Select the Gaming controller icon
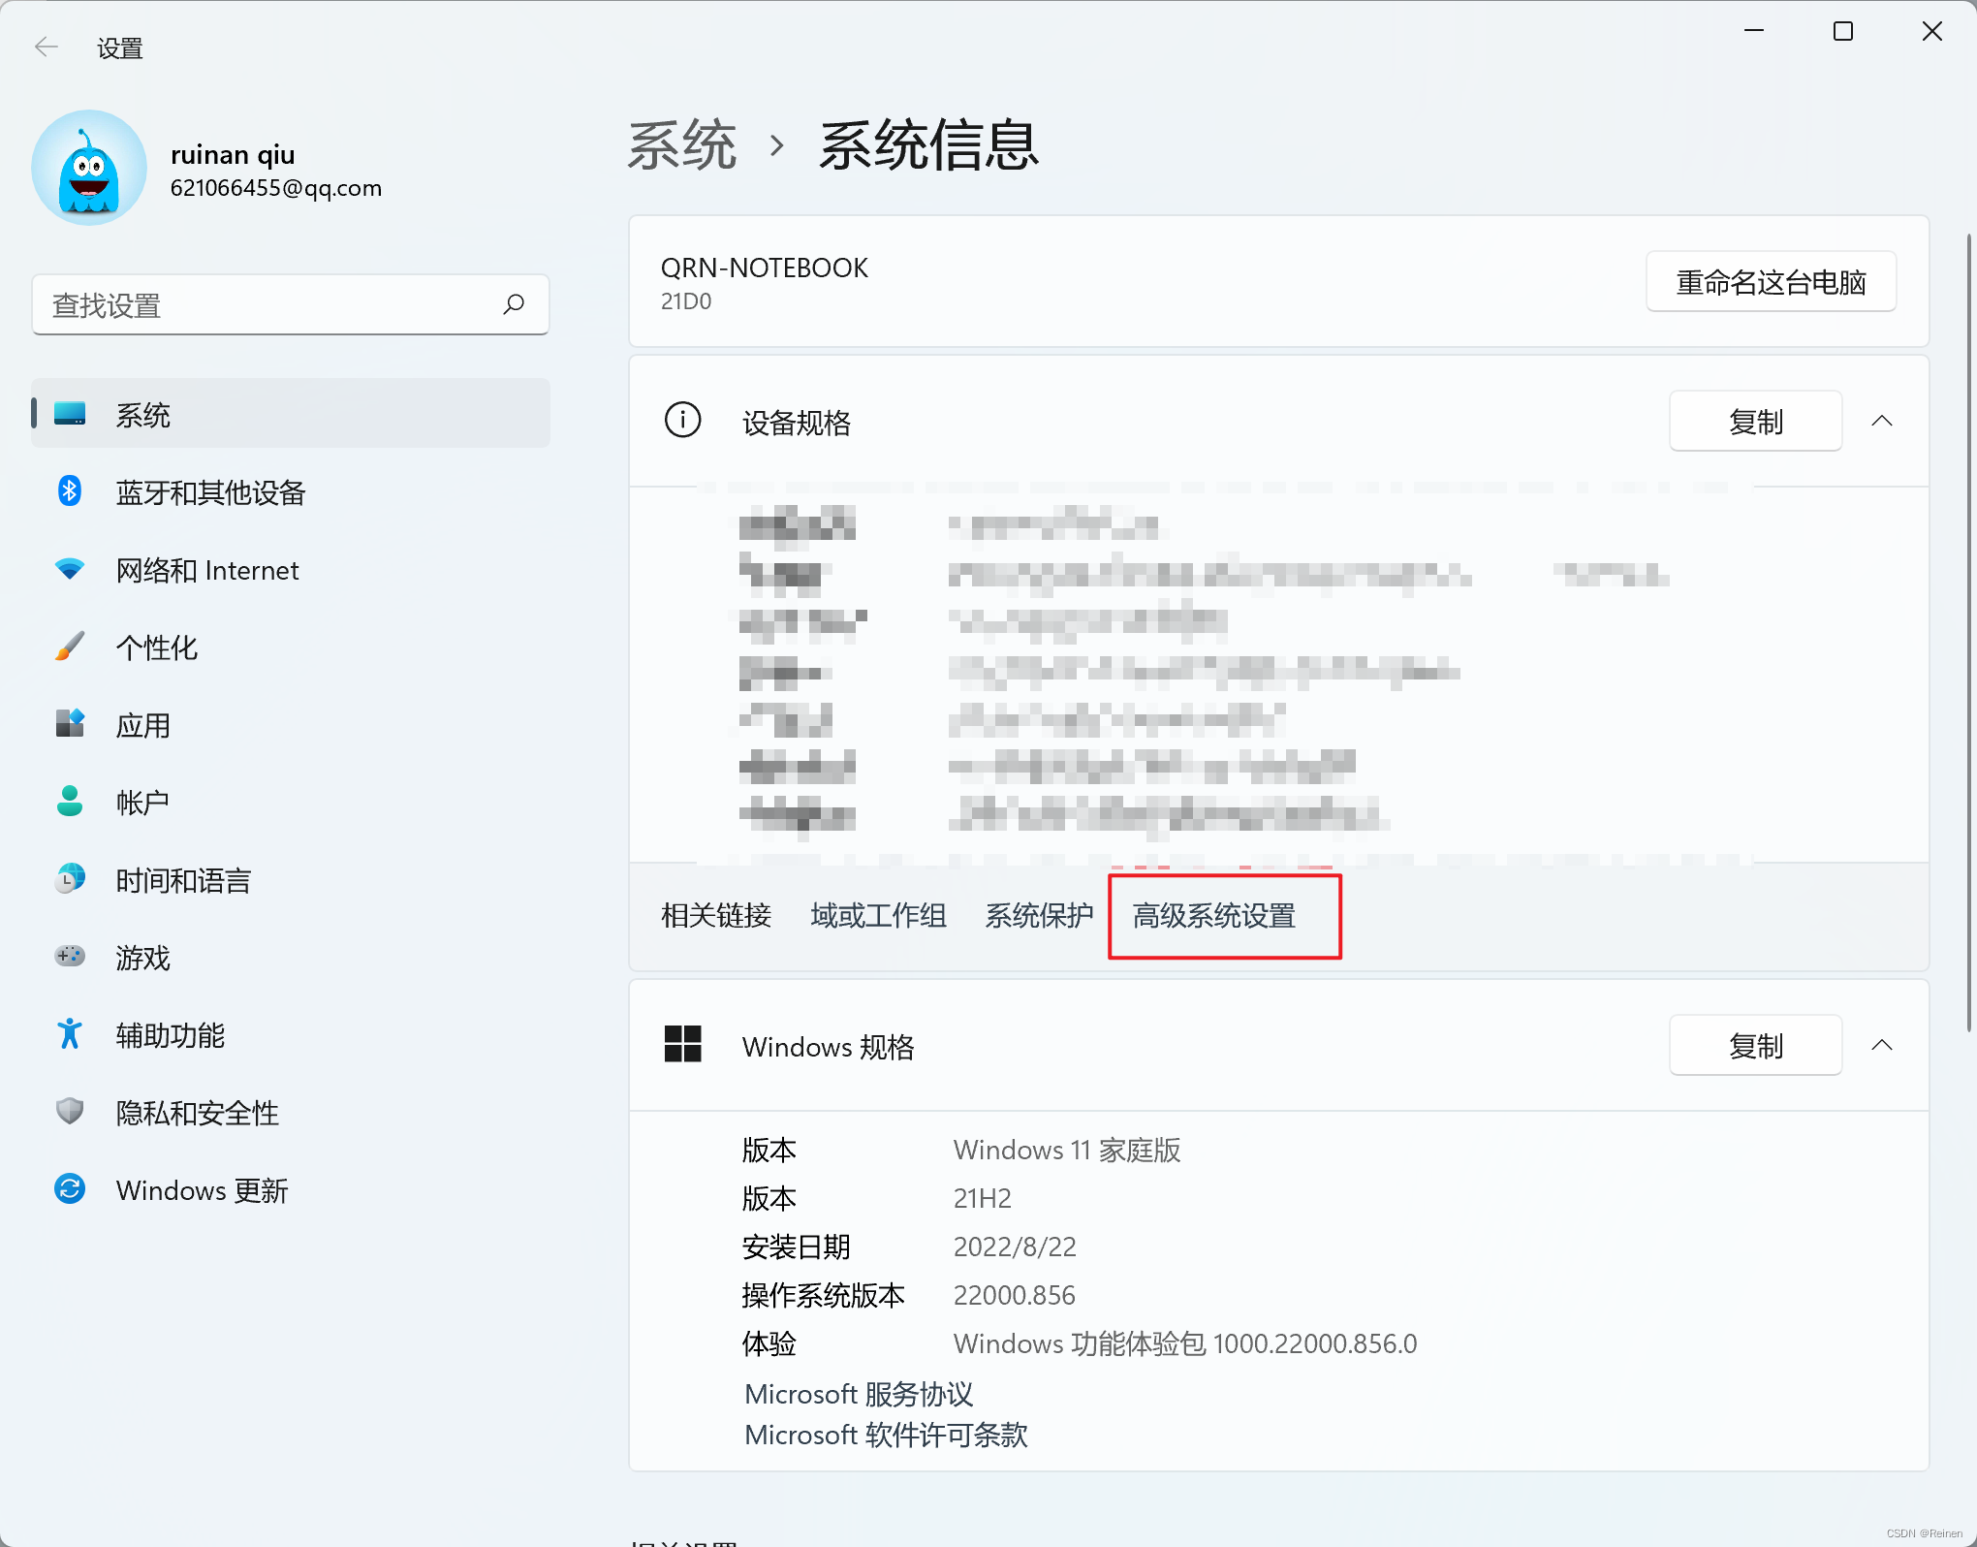The image size is (1977, 1547). coord(70,957)
